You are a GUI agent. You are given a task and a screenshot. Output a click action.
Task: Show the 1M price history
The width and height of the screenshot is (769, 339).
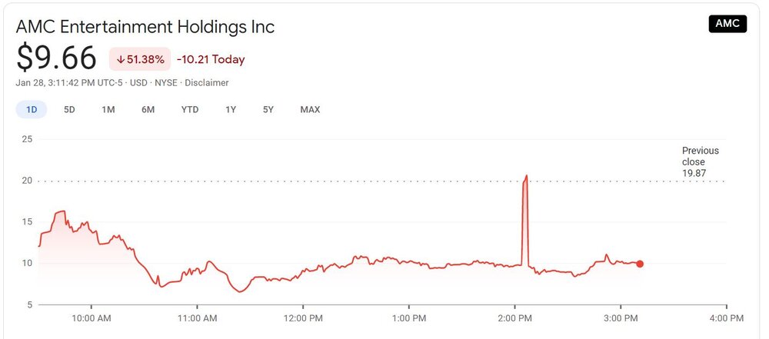click(108, 109)
